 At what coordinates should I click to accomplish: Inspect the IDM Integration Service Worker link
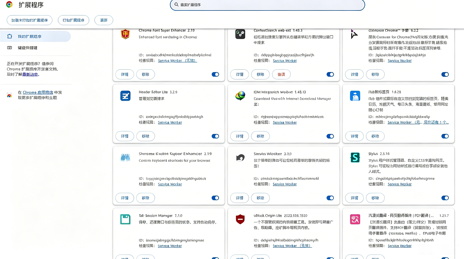tap(285, 122)
